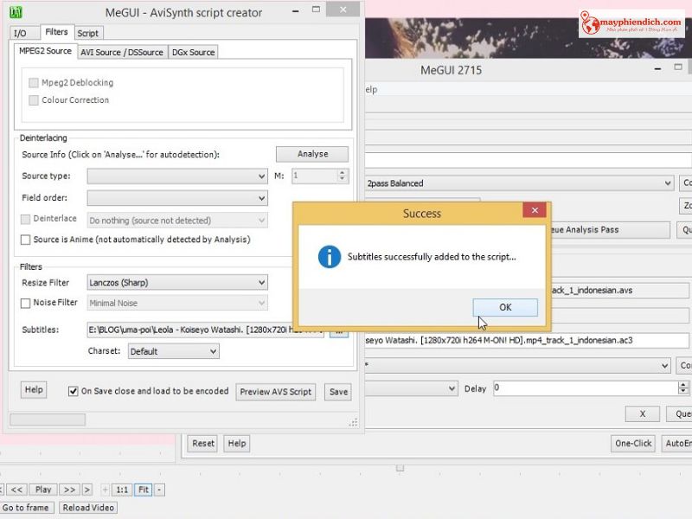This screenshot has width=692, height=519.
Task: Set video zoom to 1:1
Action: (121, 490)
